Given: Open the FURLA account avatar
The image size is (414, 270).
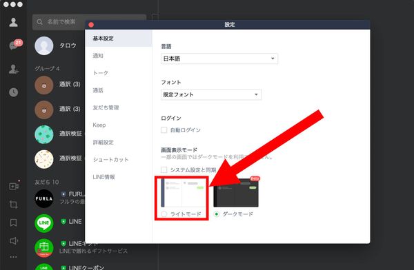Looking at the screenshot, I should tap(44, 198).
